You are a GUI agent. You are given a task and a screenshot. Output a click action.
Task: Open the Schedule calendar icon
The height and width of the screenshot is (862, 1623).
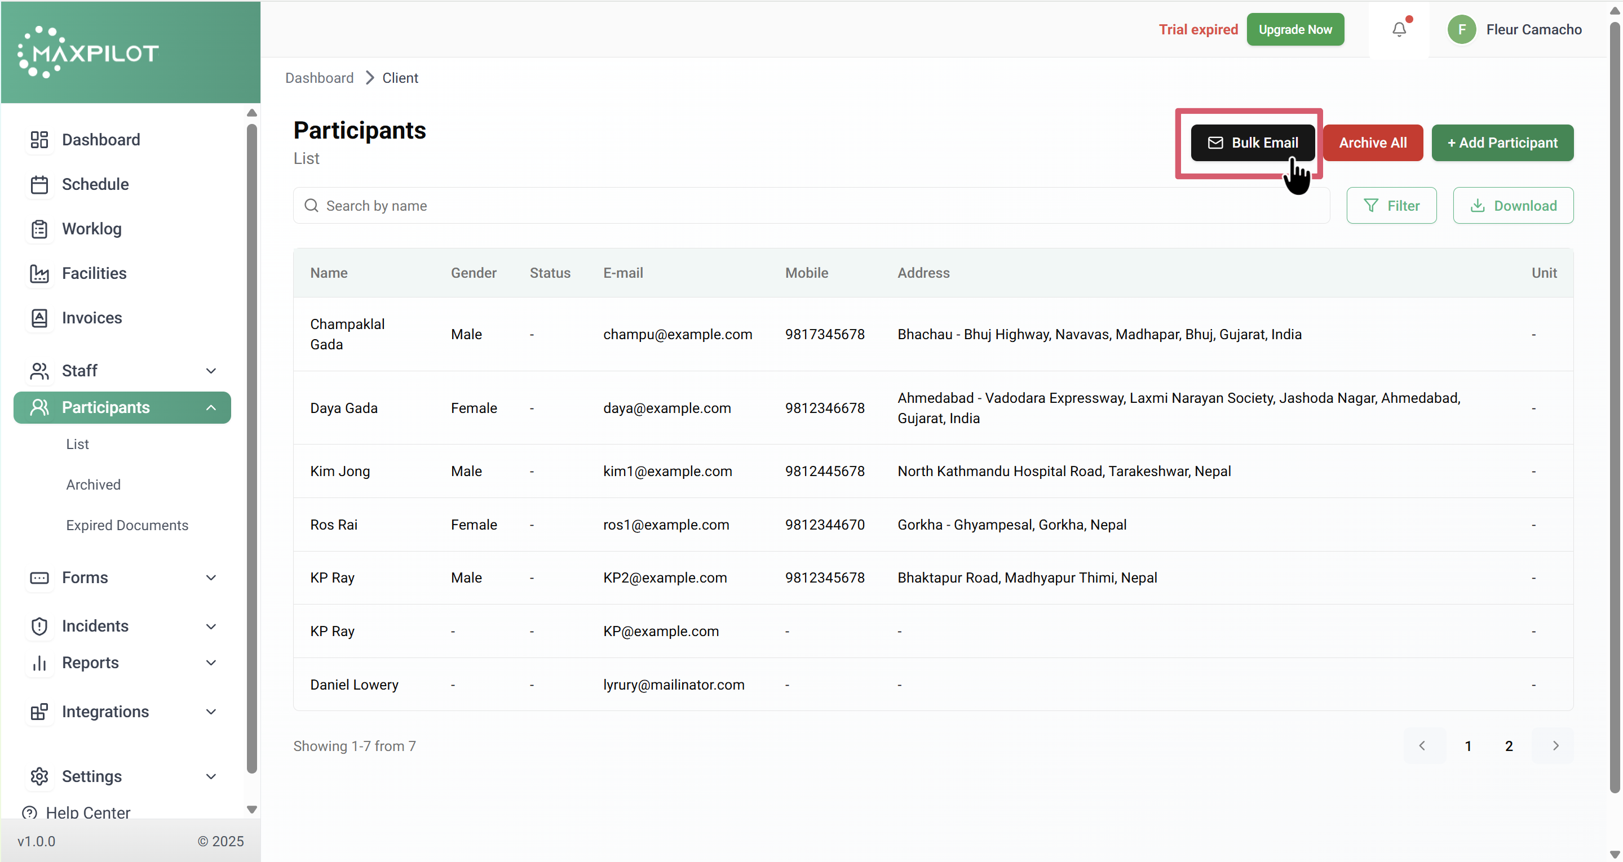tap(39, 184)
